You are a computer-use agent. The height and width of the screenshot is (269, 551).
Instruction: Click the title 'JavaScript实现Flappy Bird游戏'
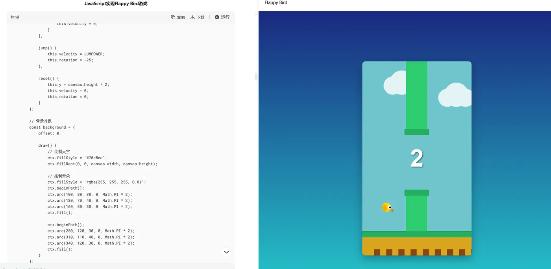click(116, 4)
